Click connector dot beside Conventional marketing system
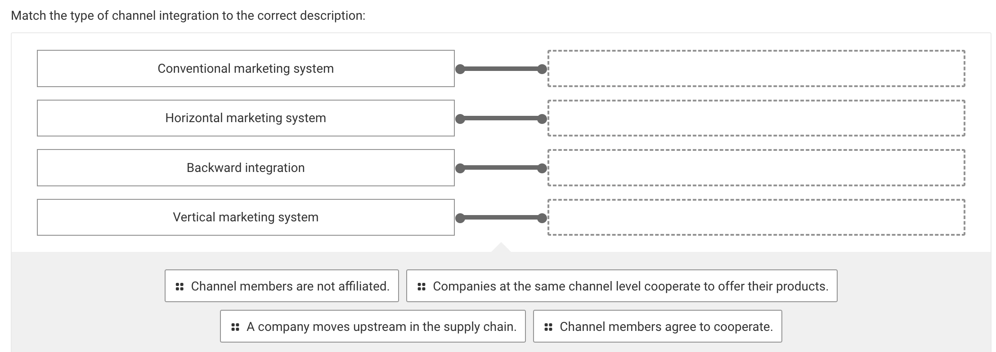 point(461,69)
